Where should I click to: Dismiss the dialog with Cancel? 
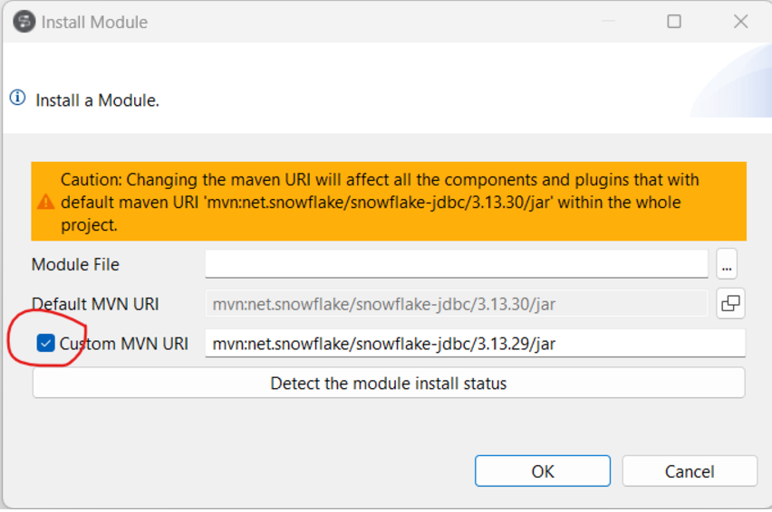click(x=690, y=471)
